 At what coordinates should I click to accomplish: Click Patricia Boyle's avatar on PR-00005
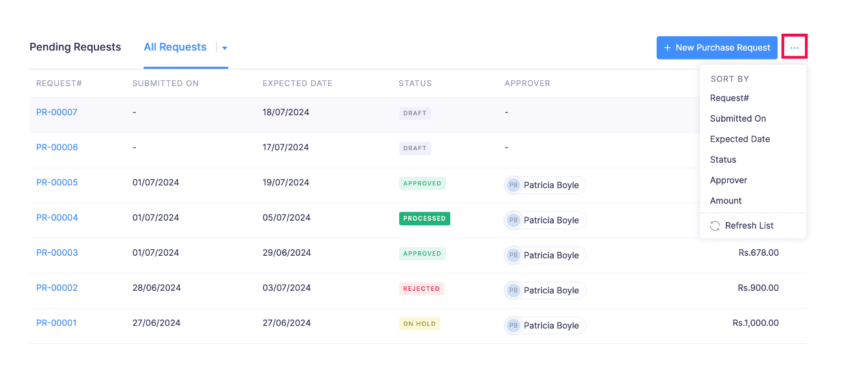click(513, 185)
